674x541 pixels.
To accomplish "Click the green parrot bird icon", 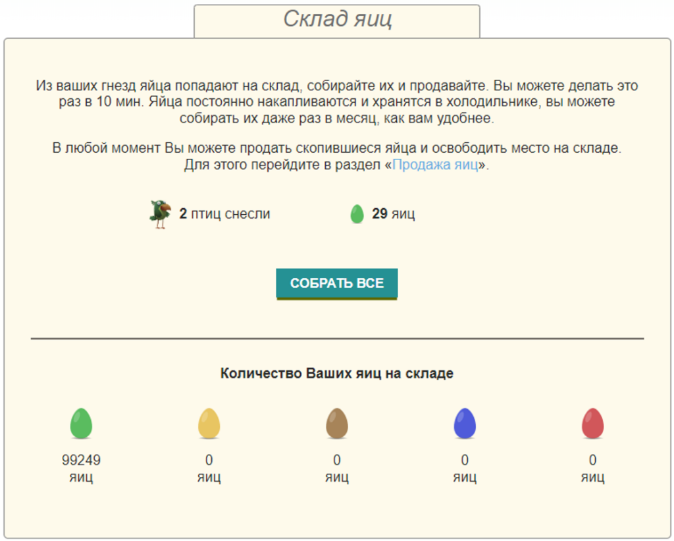I will [161, 214].
